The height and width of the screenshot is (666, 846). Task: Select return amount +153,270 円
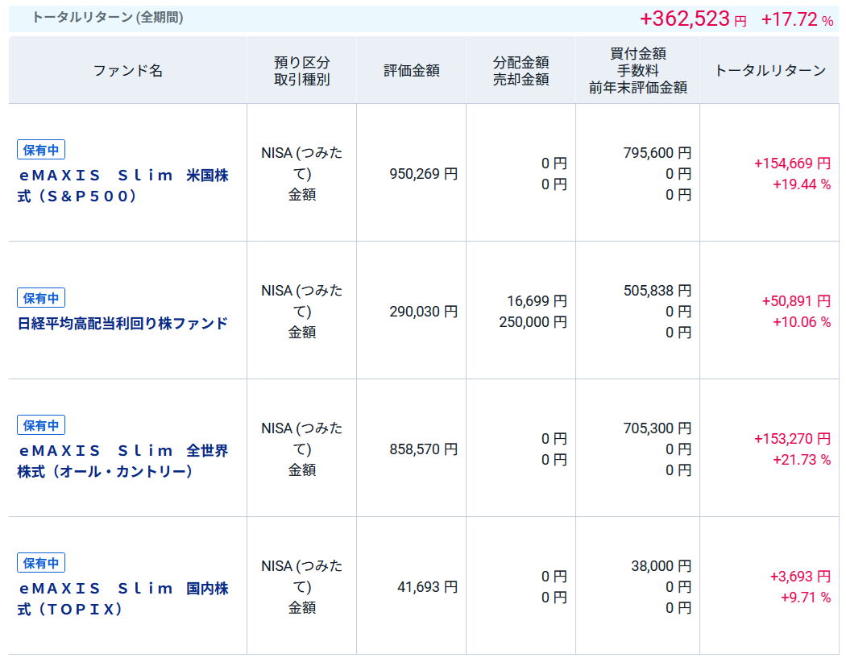coord(792,438)
